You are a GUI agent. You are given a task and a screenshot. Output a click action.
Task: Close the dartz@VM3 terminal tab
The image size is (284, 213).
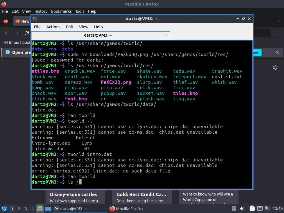pyautogui.click(x=166, y=35)
